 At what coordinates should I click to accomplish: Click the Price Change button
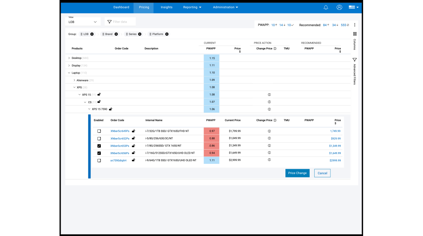[x=297, y=173]
